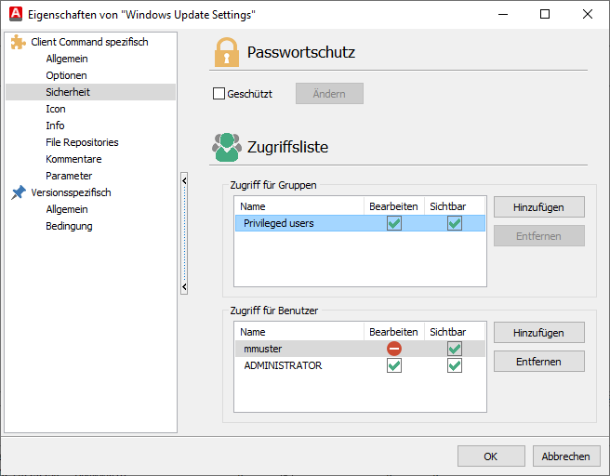Image resolution: width=610 pixels, height=476 pixels.
Task: Click the application icon in the title bar
Action: (12, 14)
